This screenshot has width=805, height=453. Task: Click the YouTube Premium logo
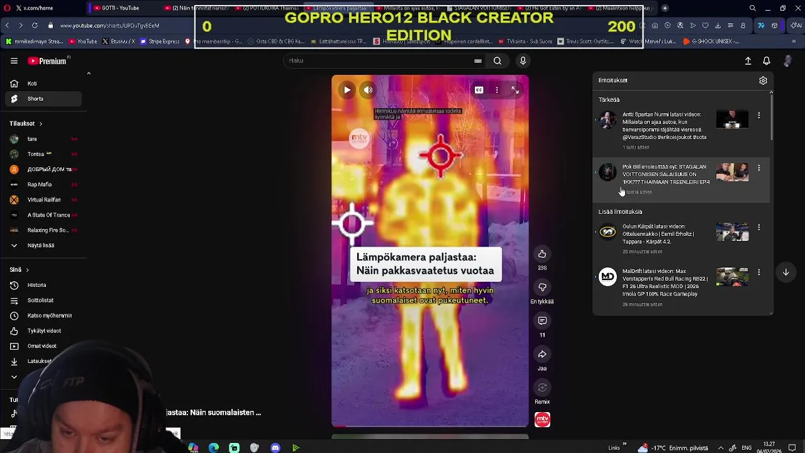click(48, 61)
